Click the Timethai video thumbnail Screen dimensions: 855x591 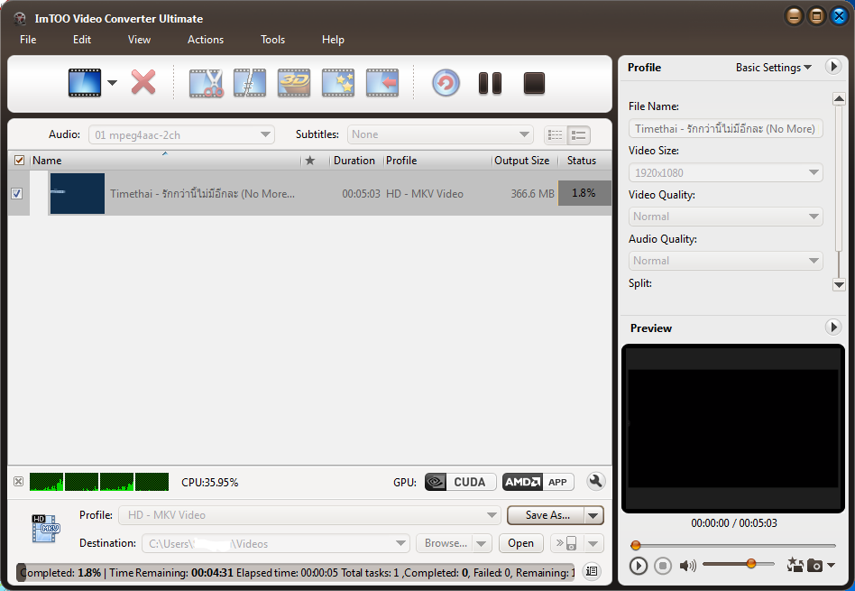77,193
